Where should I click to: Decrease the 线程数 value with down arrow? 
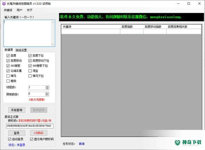coord(47,89)
